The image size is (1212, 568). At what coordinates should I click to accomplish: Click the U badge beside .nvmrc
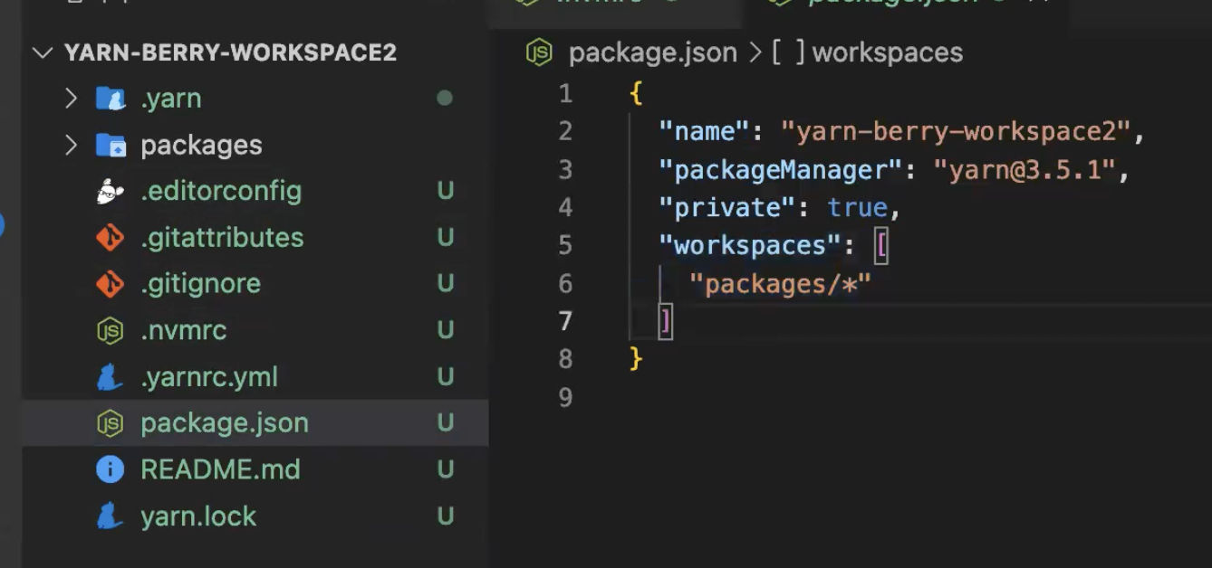(x=445, y=331)
